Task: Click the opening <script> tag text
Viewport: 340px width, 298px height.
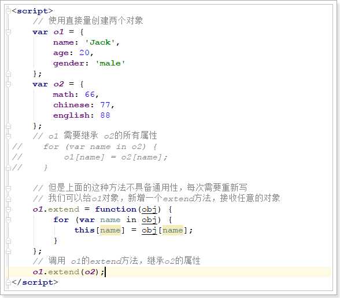Action: point(32,11)
